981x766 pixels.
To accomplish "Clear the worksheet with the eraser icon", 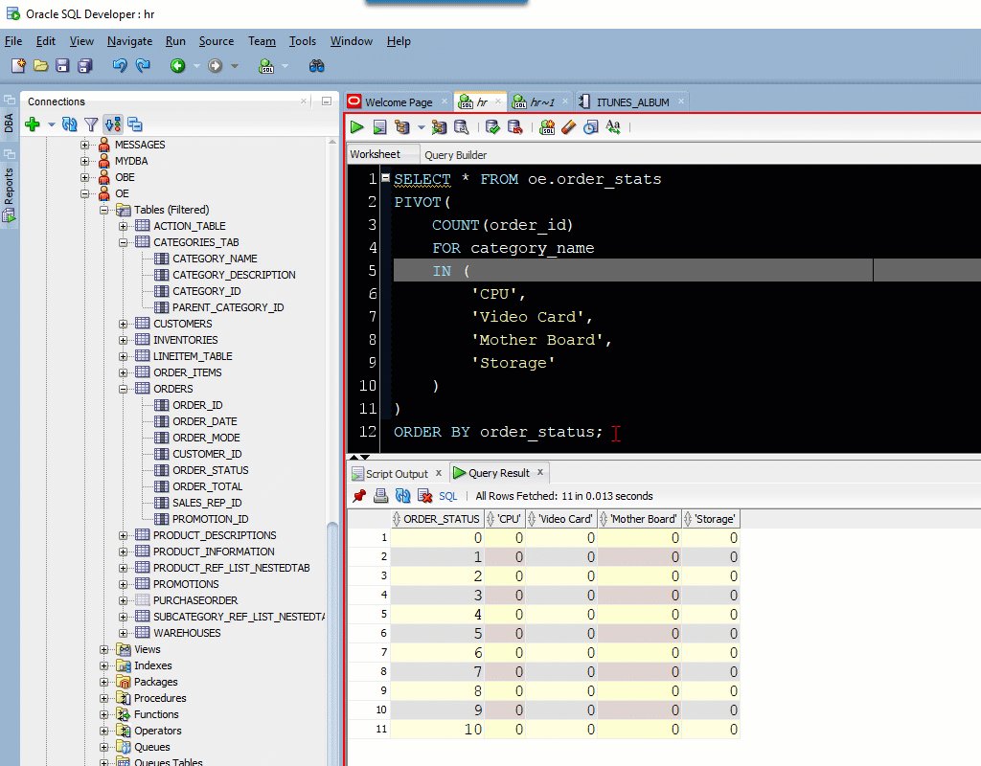I will [569, 127].
